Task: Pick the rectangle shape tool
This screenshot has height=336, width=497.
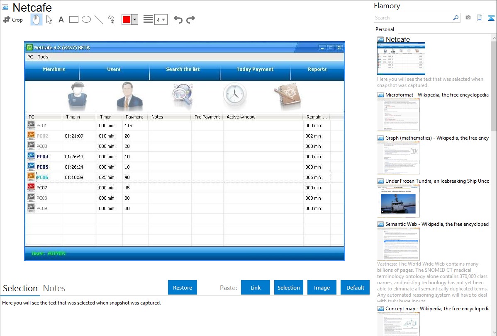Action: pos(74,19)
